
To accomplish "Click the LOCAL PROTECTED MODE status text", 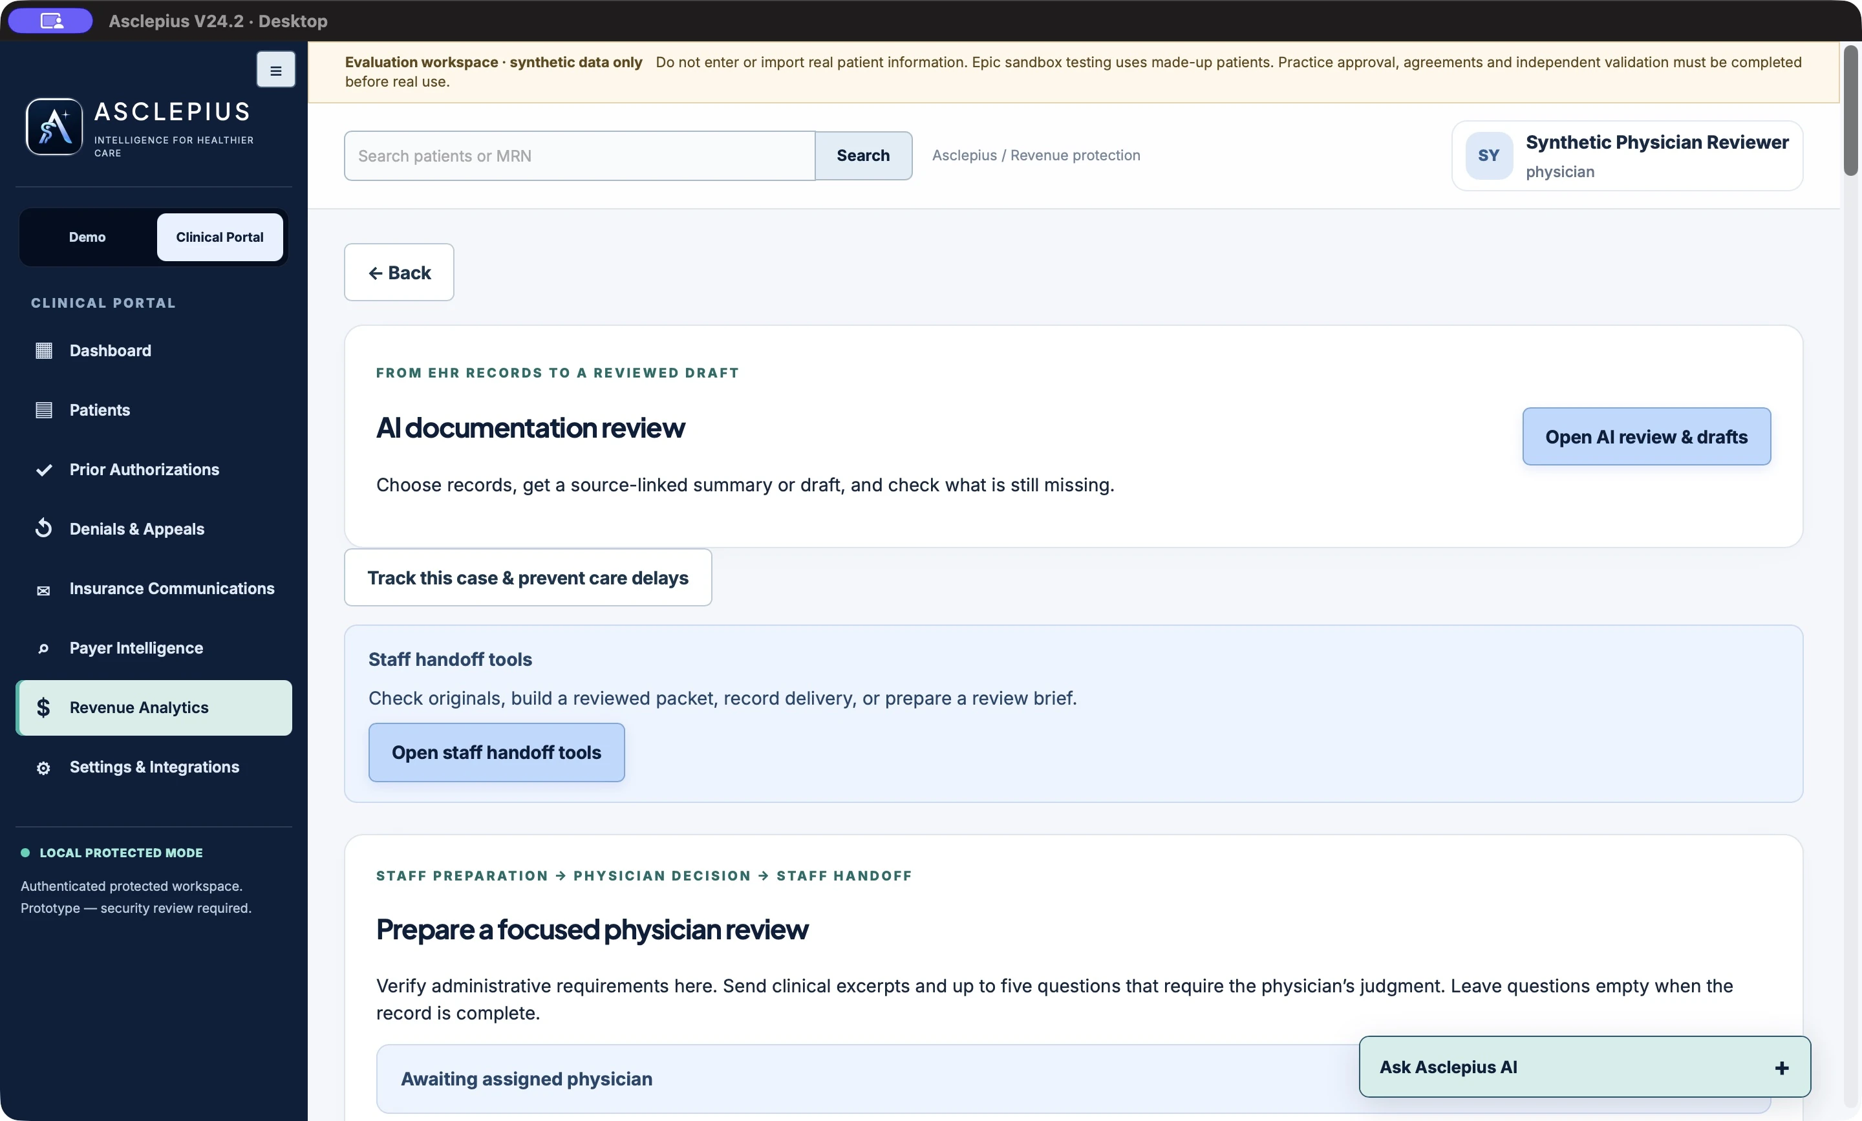I will click(121, 853).
